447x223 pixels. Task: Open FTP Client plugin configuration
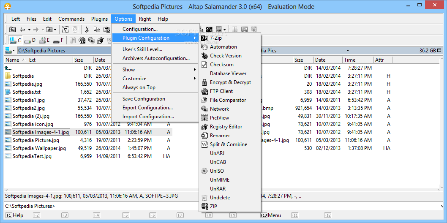point(230,91)
